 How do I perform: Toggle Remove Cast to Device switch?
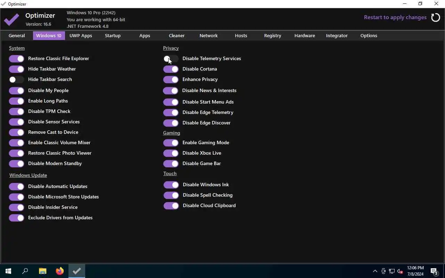point(16,132)
